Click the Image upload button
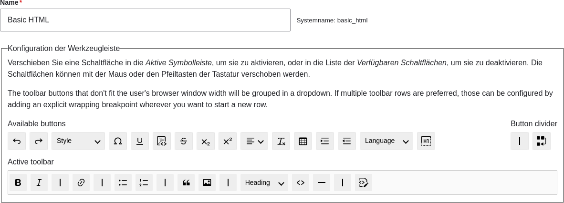The width and height of the screenshot is (564, 203). (x=207, y=183)
